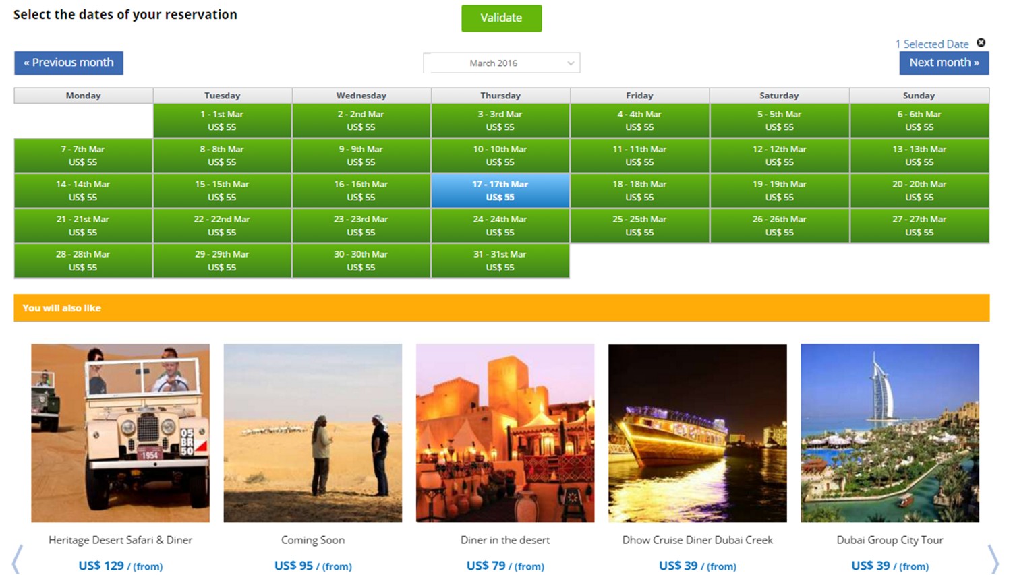Pick the 10th Mar date
Viewport: 1013px width, 575px height.
500,156
